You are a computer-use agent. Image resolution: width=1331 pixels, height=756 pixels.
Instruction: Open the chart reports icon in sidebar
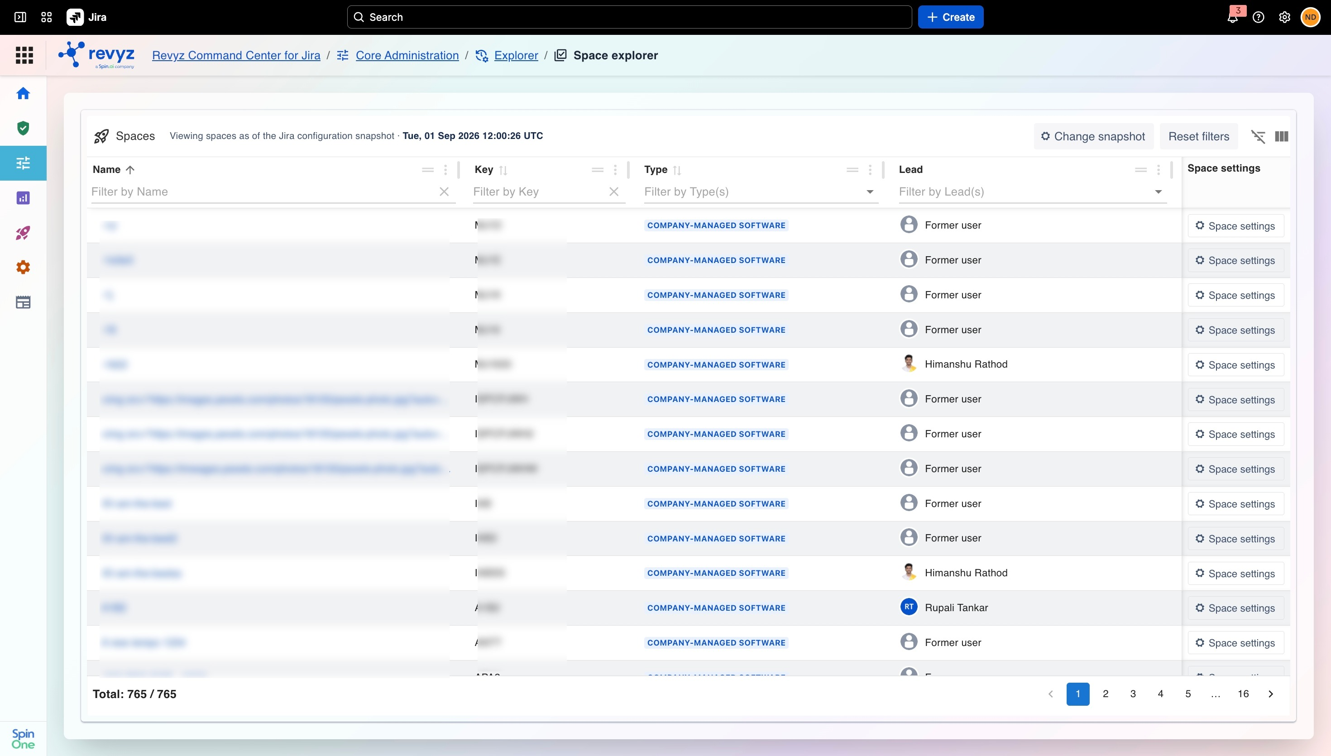click(23, 198)
